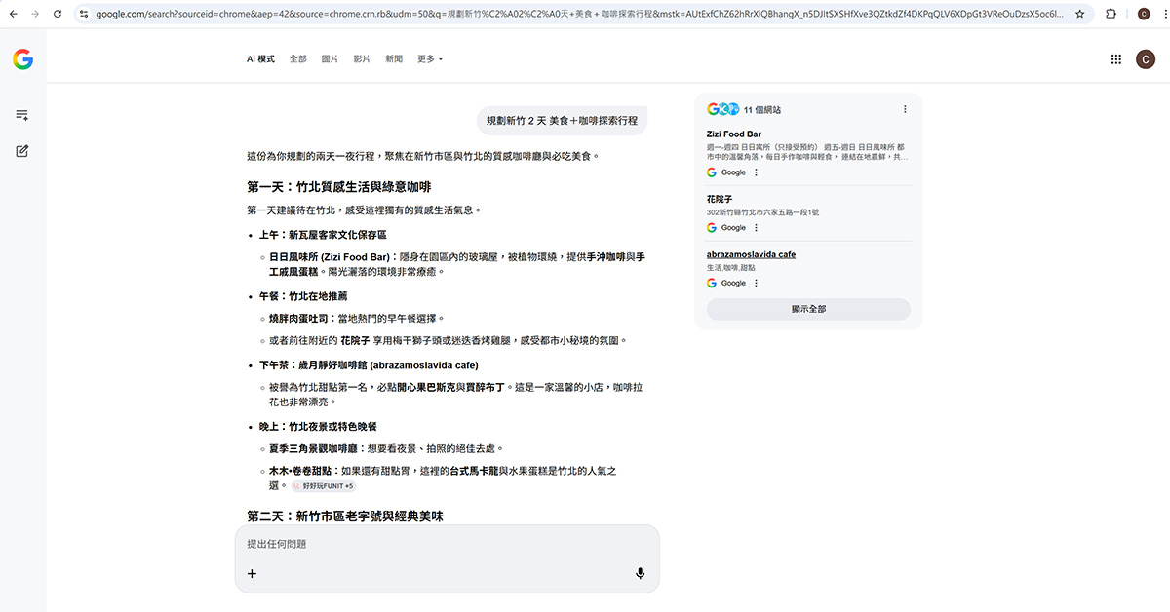Open the Google apps grid launcher
The width and height of the screenshot is (1170, 612).
point(1115,58)
